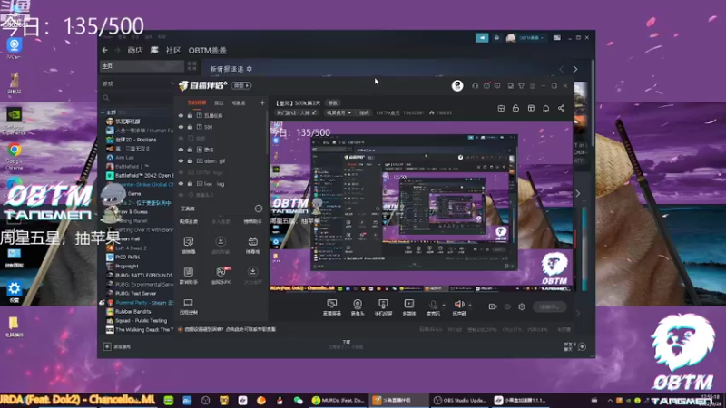Click the Steam library home field
This screenshot has height=408, width=726.
tap(142, 66)
